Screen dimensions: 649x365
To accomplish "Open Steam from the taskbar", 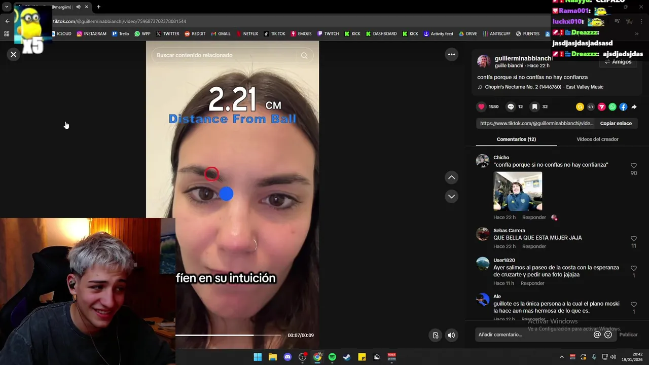I will [347, 357].
